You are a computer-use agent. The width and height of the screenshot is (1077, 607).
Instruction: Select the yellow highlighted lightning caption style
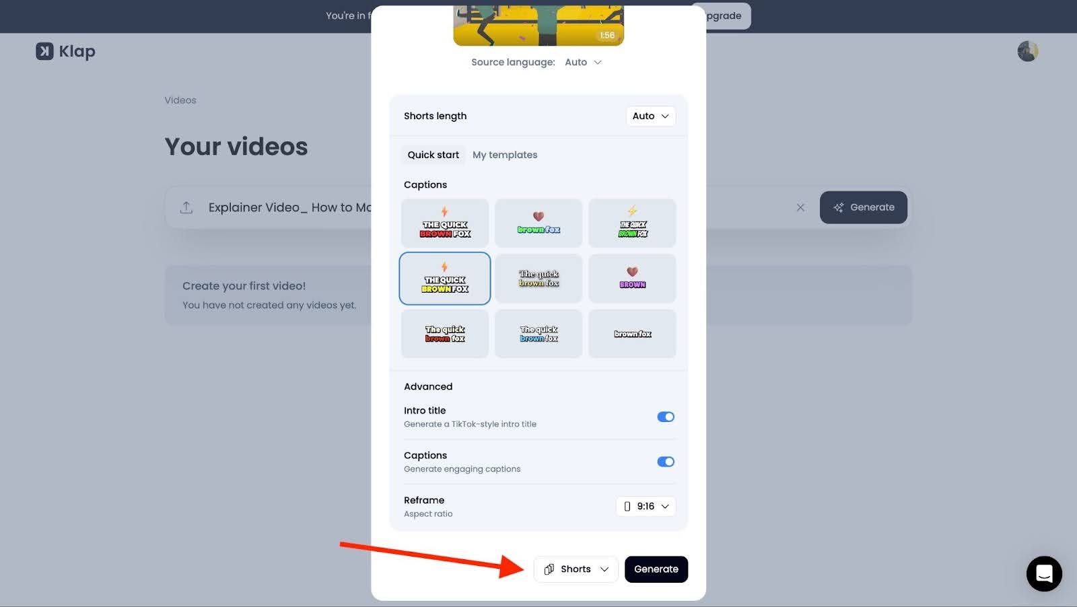point(445,279)
